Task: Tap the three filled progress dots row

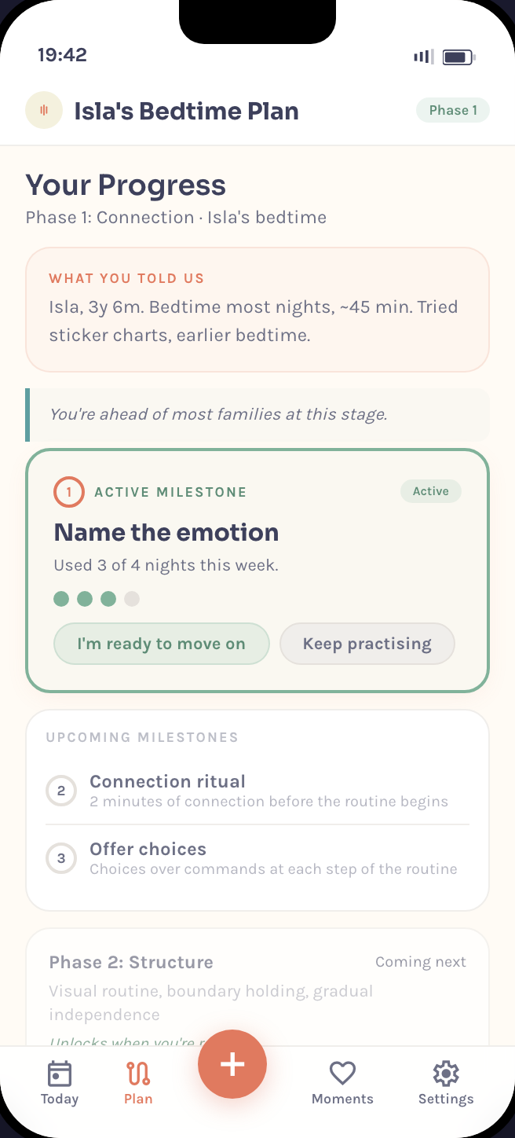Action: point(85,598)
